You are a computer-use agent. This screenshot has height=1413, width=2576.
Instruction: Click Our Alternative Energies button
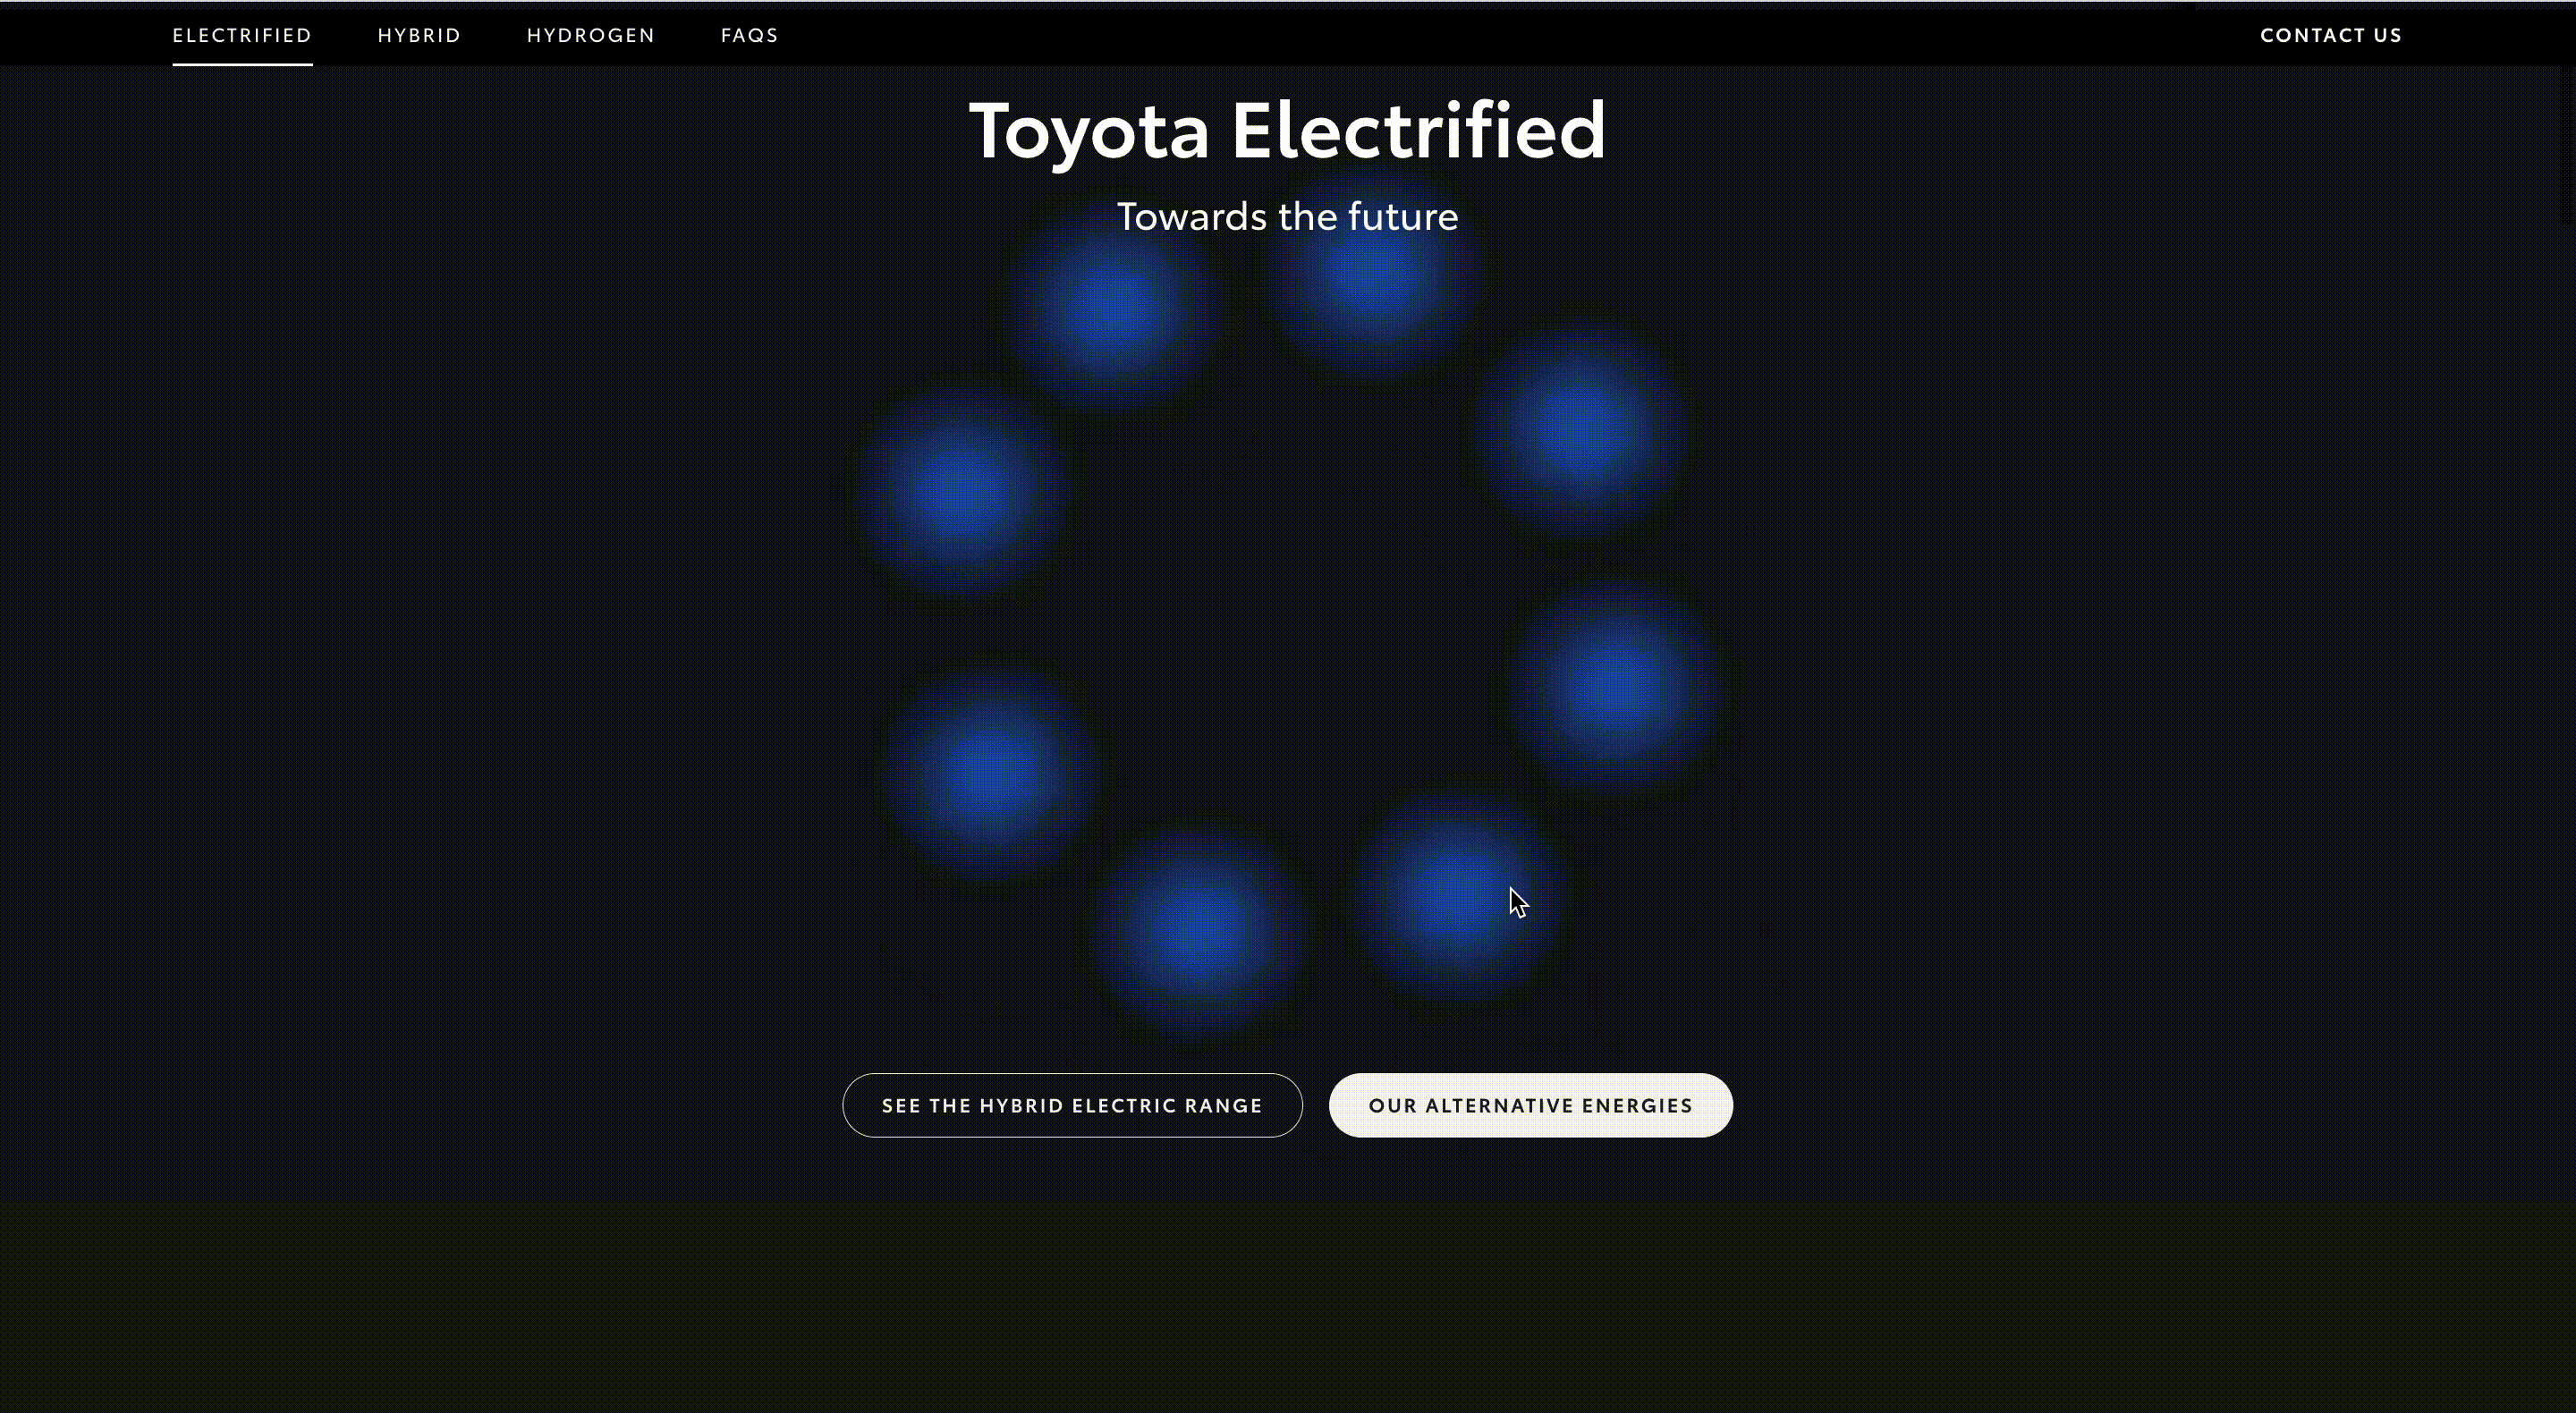[1530, 1105]
